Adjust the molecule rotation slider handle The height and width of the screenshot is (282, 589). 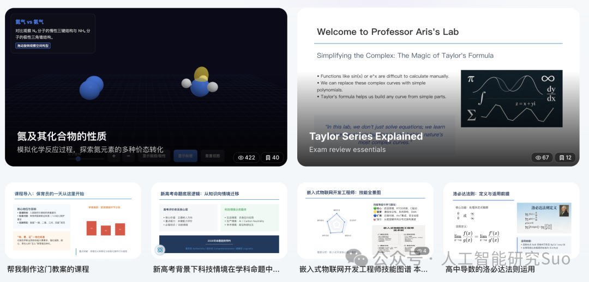coord(78,159)
